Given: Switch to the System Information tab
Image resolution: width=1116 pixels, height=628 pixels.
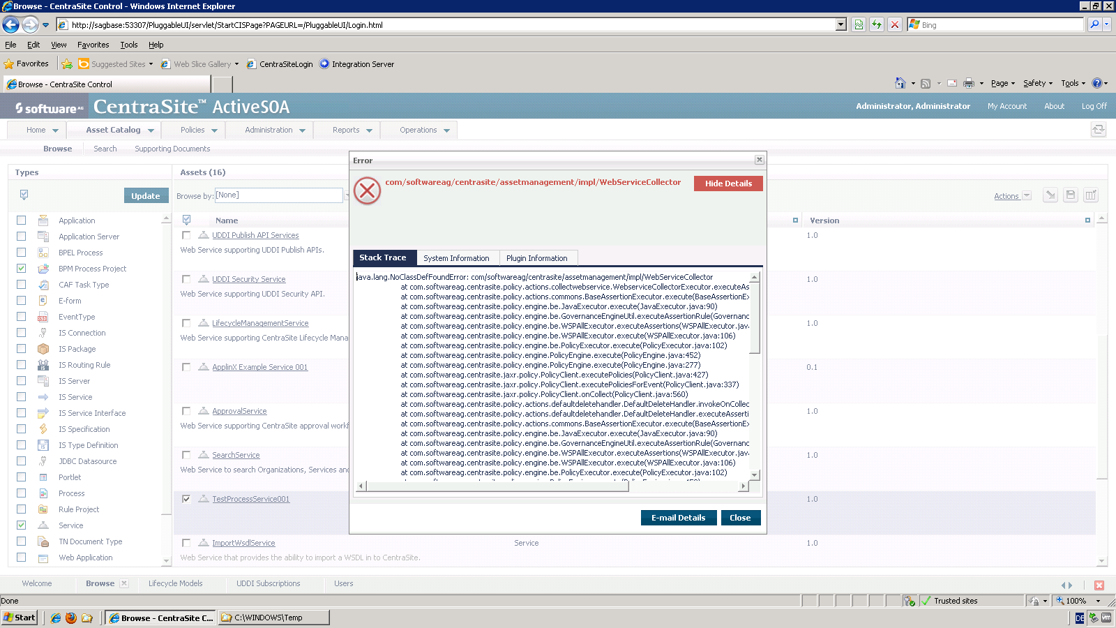Looking at the screenshot, I should point(456,258).
